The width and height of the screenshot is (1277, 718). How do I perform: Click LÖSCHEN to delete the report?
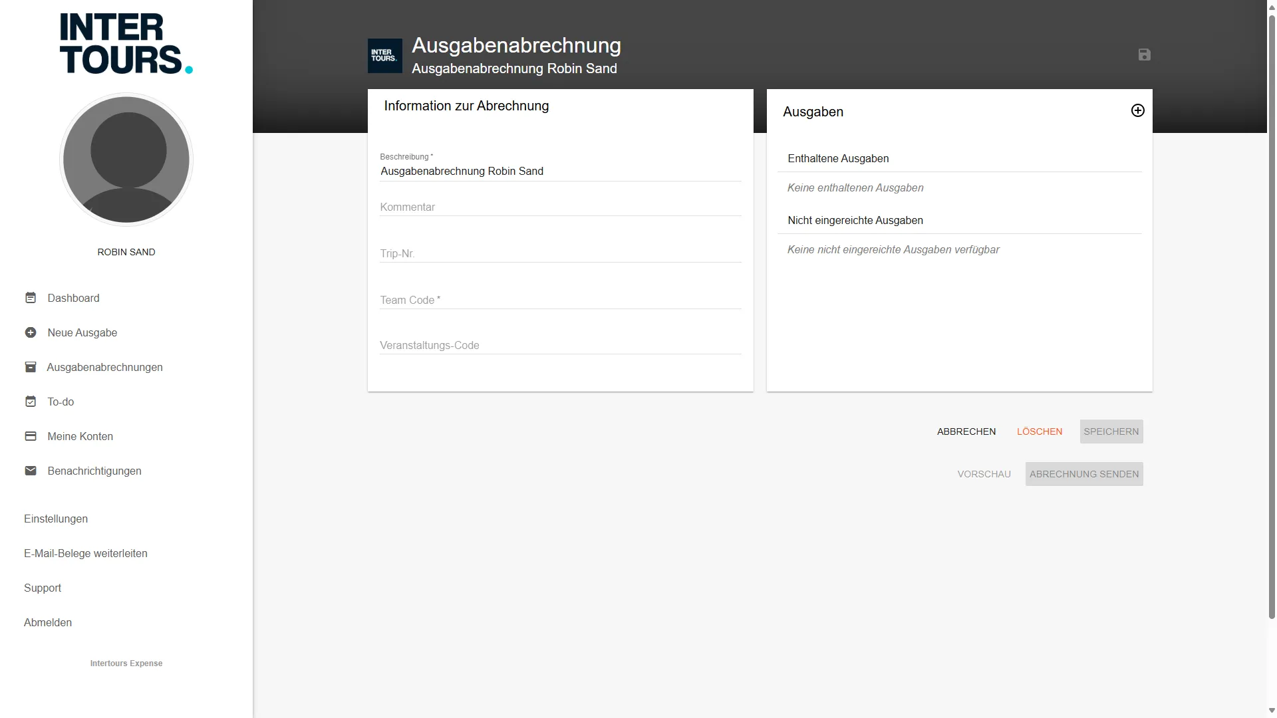point(1040,431)
